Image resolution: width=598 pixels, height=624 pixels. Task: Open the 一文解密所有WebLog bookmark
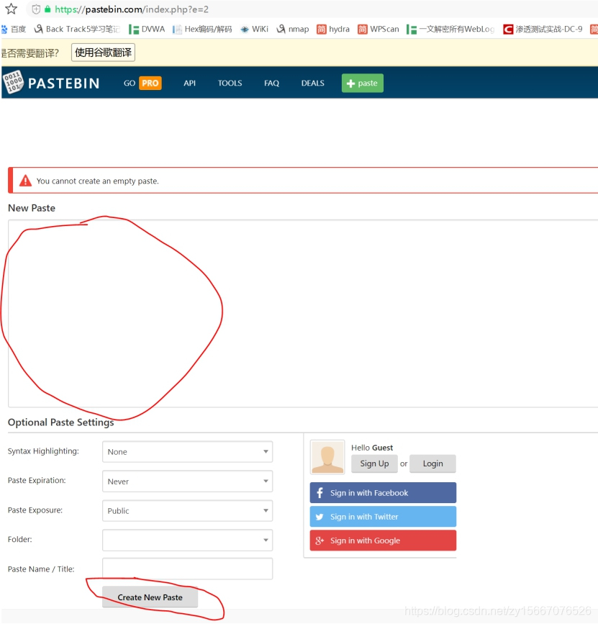[x=450, y=29]
